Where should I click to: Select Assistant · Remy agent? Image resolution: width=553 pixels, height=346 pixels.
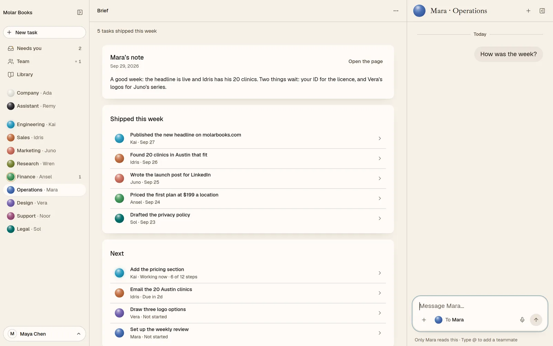click(45, 106)
